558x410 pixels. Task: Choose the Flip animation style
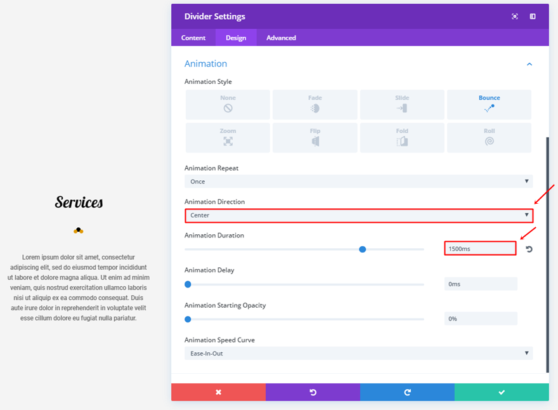point(315,138)
